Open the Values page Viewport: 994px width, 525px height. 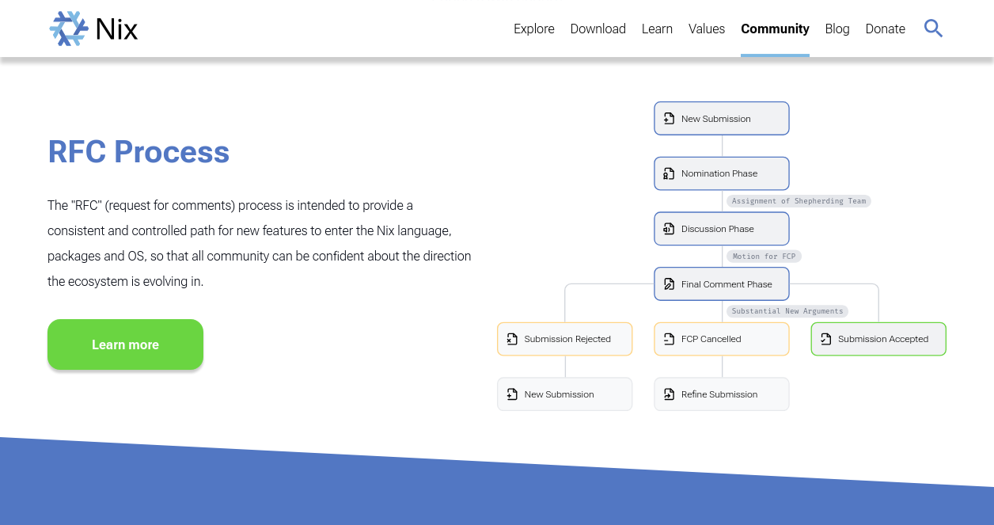[x=706, y=29]
